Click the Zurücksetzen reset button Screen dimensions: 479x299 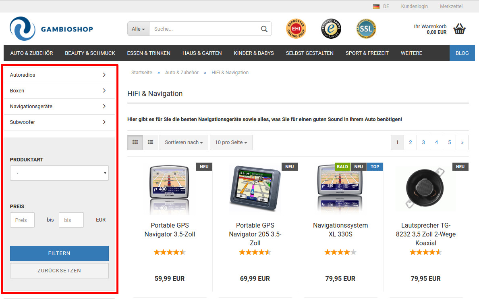[x=59, y=271]
